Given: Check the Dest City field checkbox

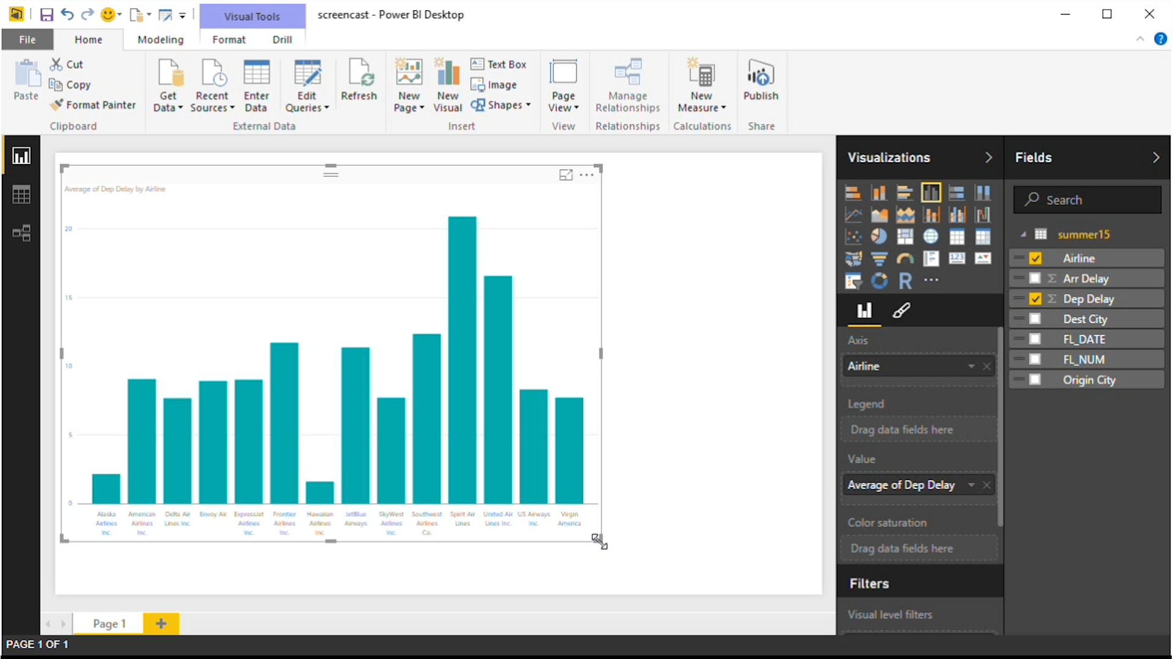Looking at the screenshot, I should click(x=1035, y=319).
